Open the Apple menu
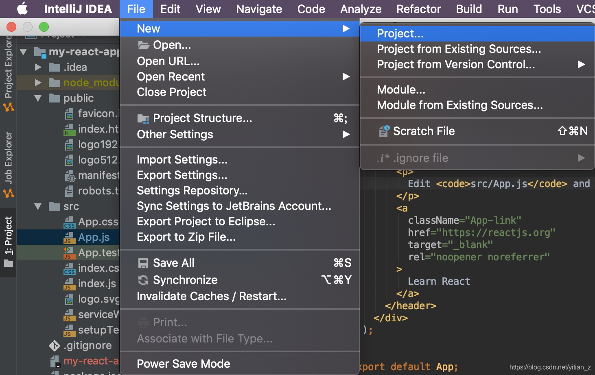Screen dimensions: 595x375 [22, 9]
